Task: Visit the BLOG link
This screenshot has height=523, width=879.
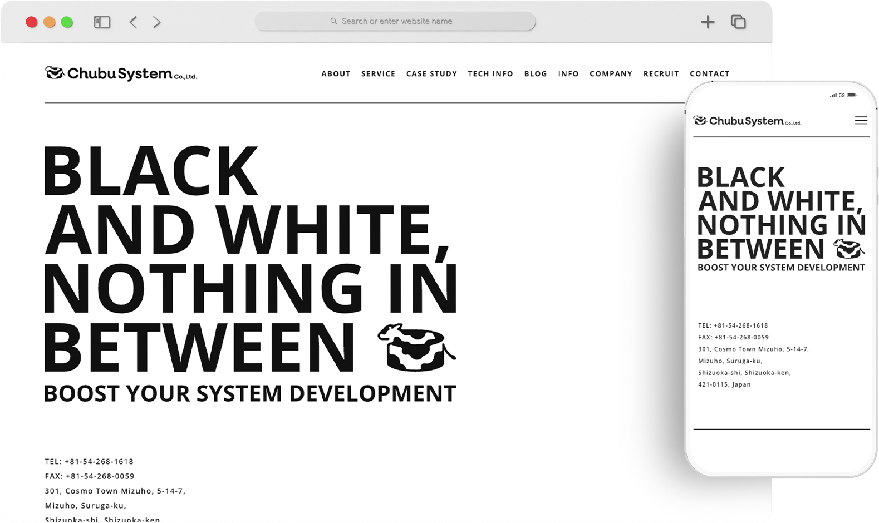Action: (536, 73)
